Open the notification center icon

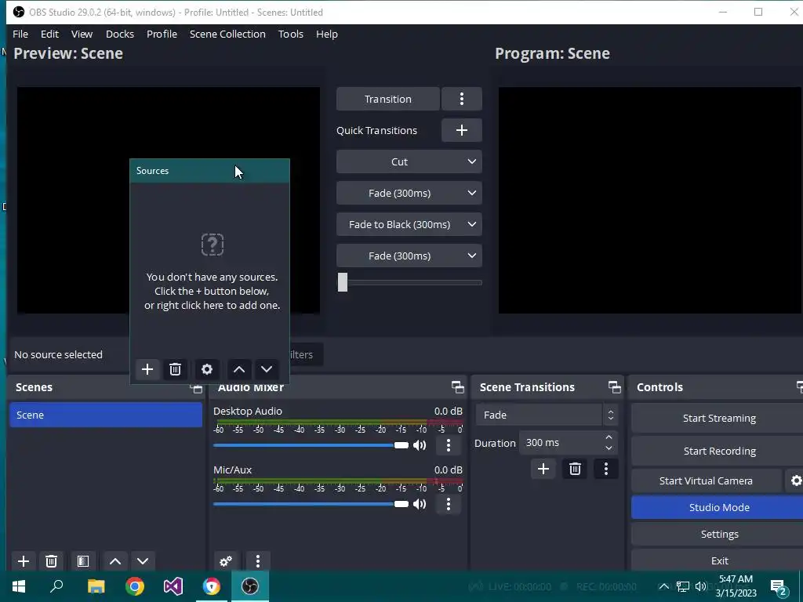[x=779, y=587]
